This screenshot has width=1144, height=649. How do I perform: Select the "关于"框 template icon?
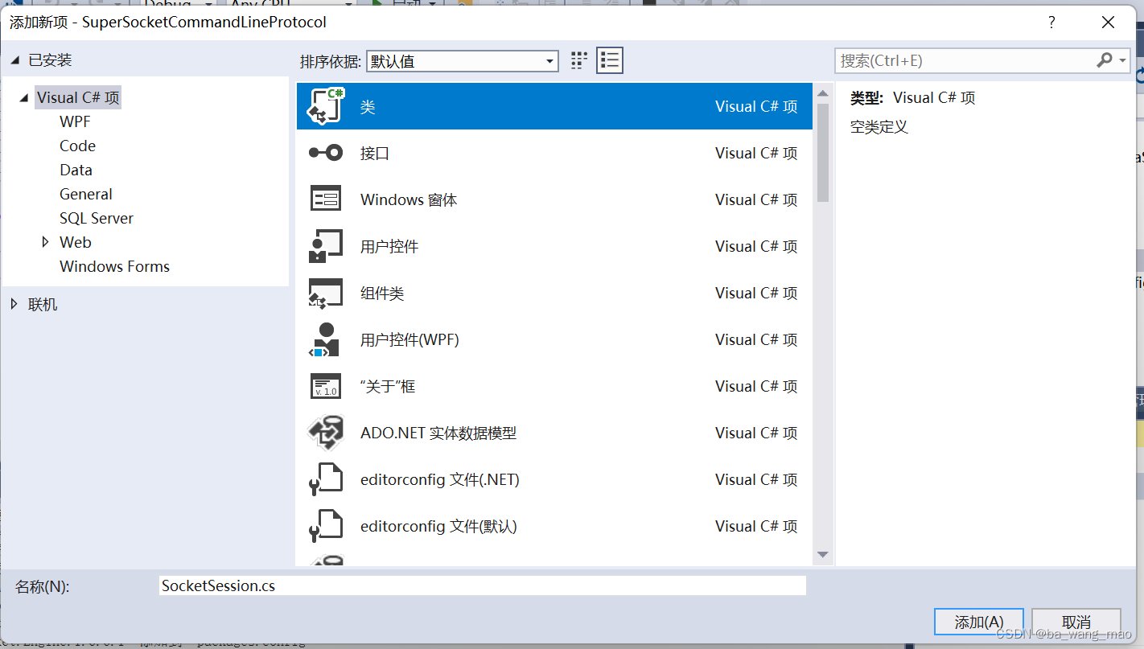click(x=327, y=386)
